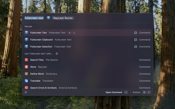175x109 pixels.
Task: Click the Define Word dictionary icon
Action: coord(27,74)
